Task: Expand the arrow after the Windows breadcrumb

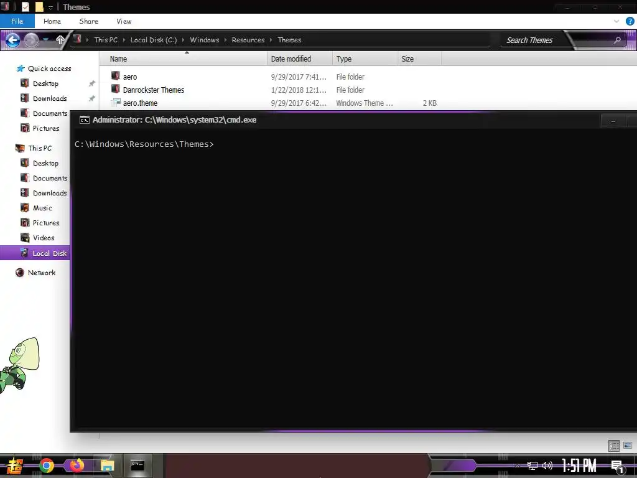Action: point(225,40)
